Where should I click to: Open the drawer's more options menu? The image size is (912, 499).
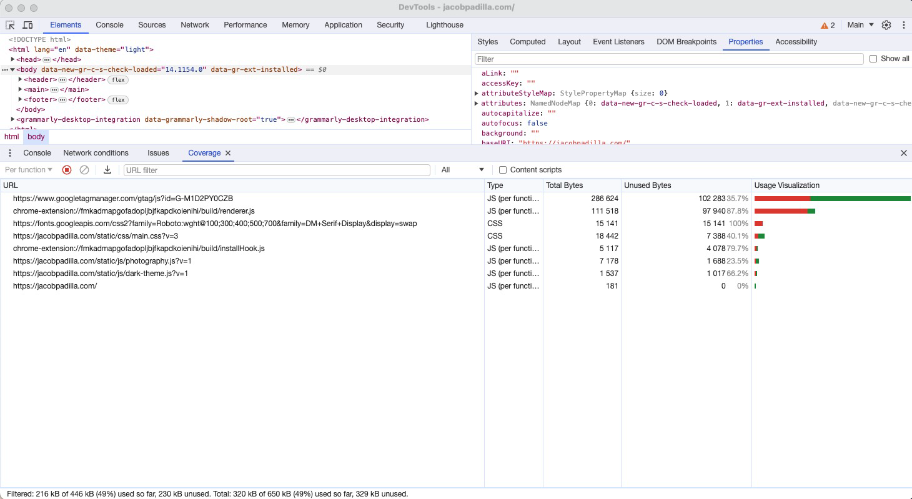(9, 152)
